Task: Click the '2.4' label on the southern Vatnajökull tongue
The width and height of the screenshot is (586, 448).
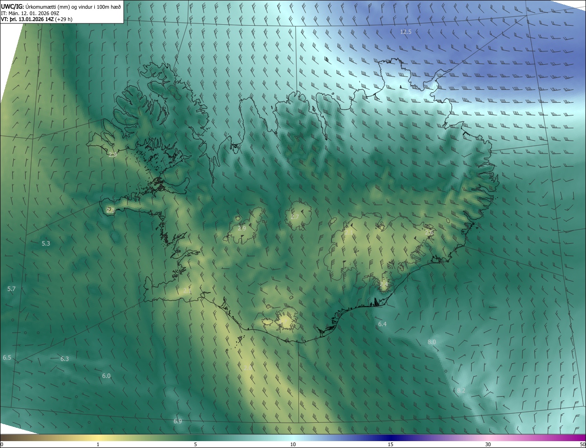Action: point(384,284)
